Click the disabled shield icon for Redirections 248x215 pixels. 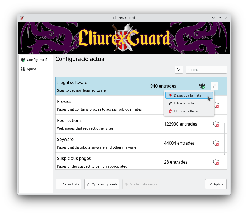(x=216, y=124)
